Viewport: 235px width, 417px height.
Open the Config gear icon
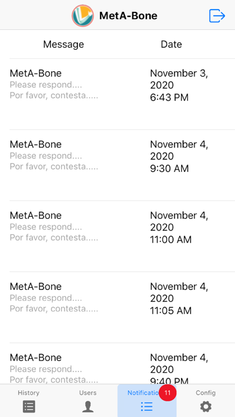point(206,406)
